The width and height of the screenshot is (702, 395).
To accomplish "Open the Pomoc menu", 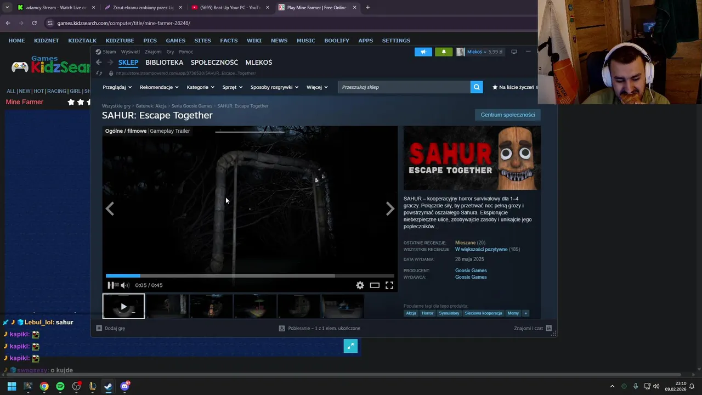I will (x=186, y=52).
